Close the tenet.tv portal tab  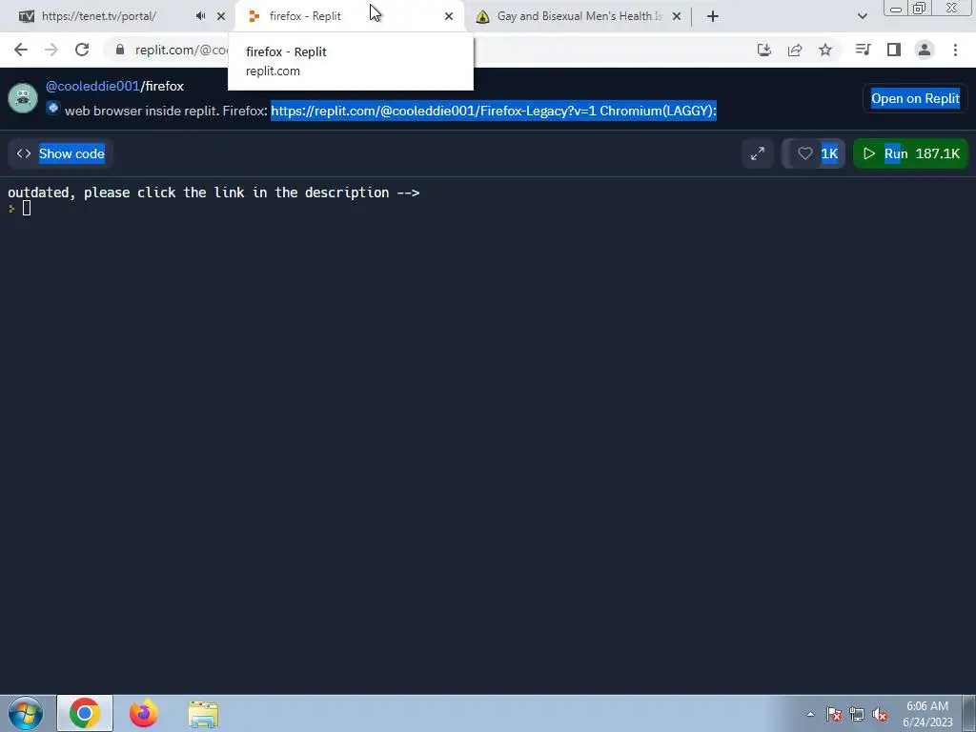pyautogui.click(x=221, y=16)
